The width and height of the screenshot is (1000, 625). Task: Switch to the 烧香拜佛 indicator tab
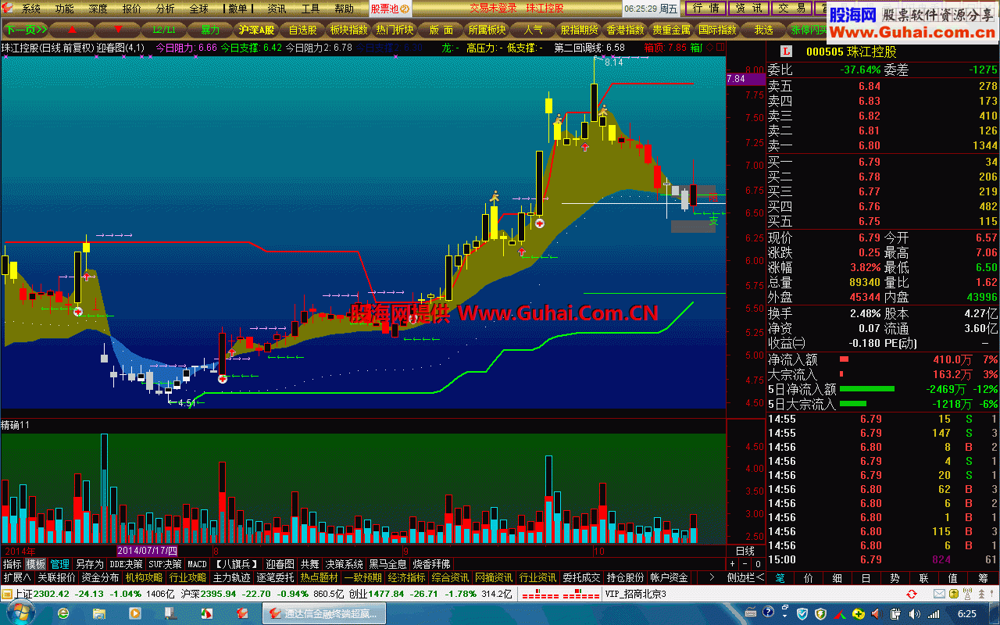pos(431,564)
